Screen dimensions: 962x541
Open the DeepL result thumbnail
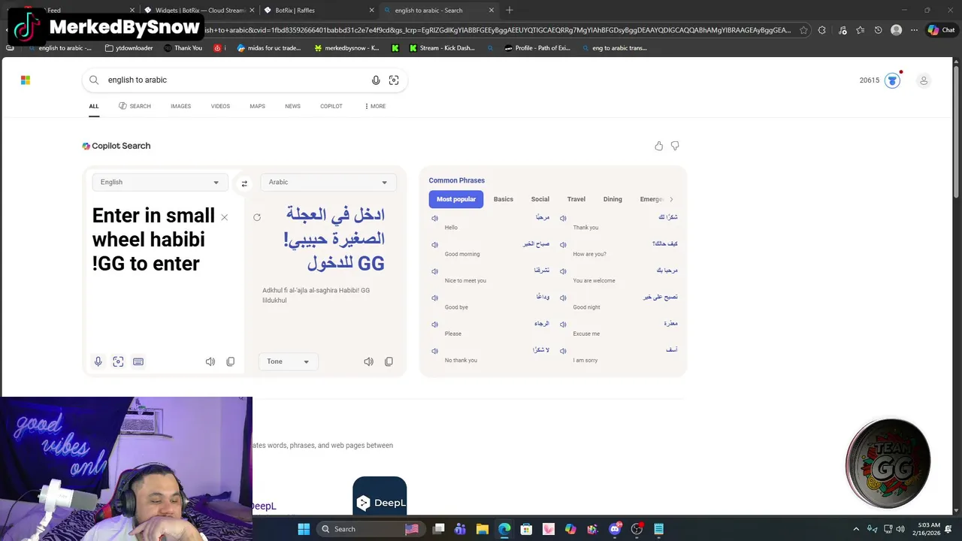(380, 496)
